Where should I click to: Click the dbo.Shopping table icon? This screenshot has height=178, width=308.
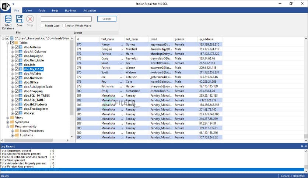click(x=21, y=91)
